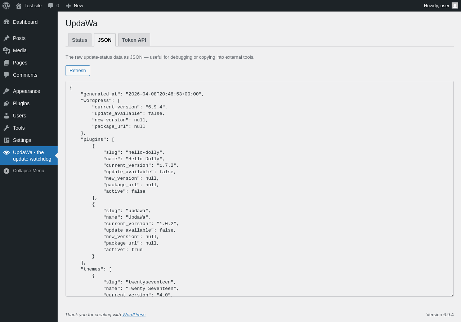Follow the WordPress footer link
The width and height of the screenshot is (461, 322).
(134, 314)
